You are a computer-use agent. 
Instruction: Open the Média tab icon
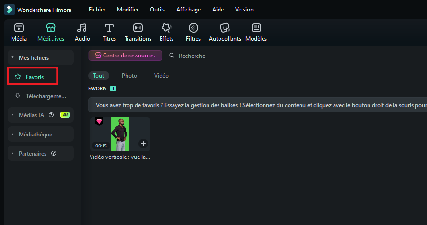(19, 28)
